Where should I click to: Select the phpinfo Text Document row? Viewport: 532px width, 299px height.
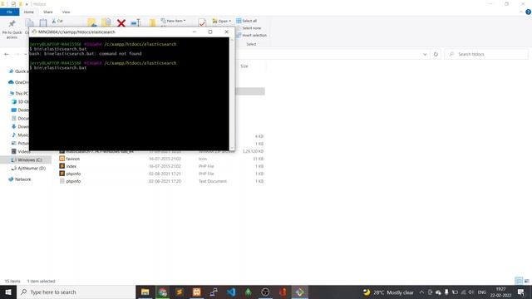coord(161,181)
